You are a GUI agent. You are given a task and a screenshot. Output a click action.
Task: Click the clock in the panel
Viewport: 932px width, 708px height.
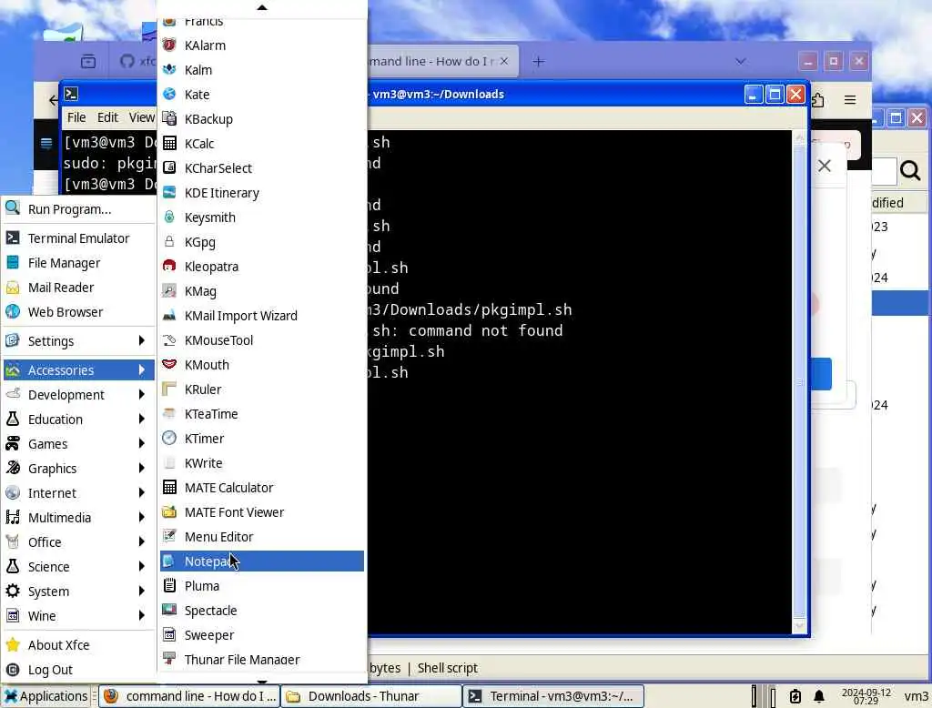866,696
